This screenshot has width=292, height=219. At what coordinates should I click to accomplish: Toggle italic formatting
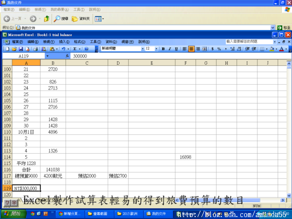point(170,49)
